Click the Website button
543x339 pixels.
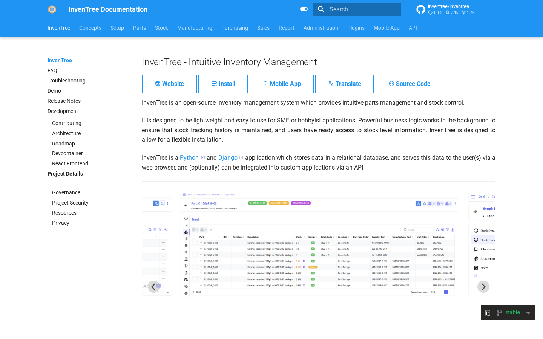(x=169, y=84)
